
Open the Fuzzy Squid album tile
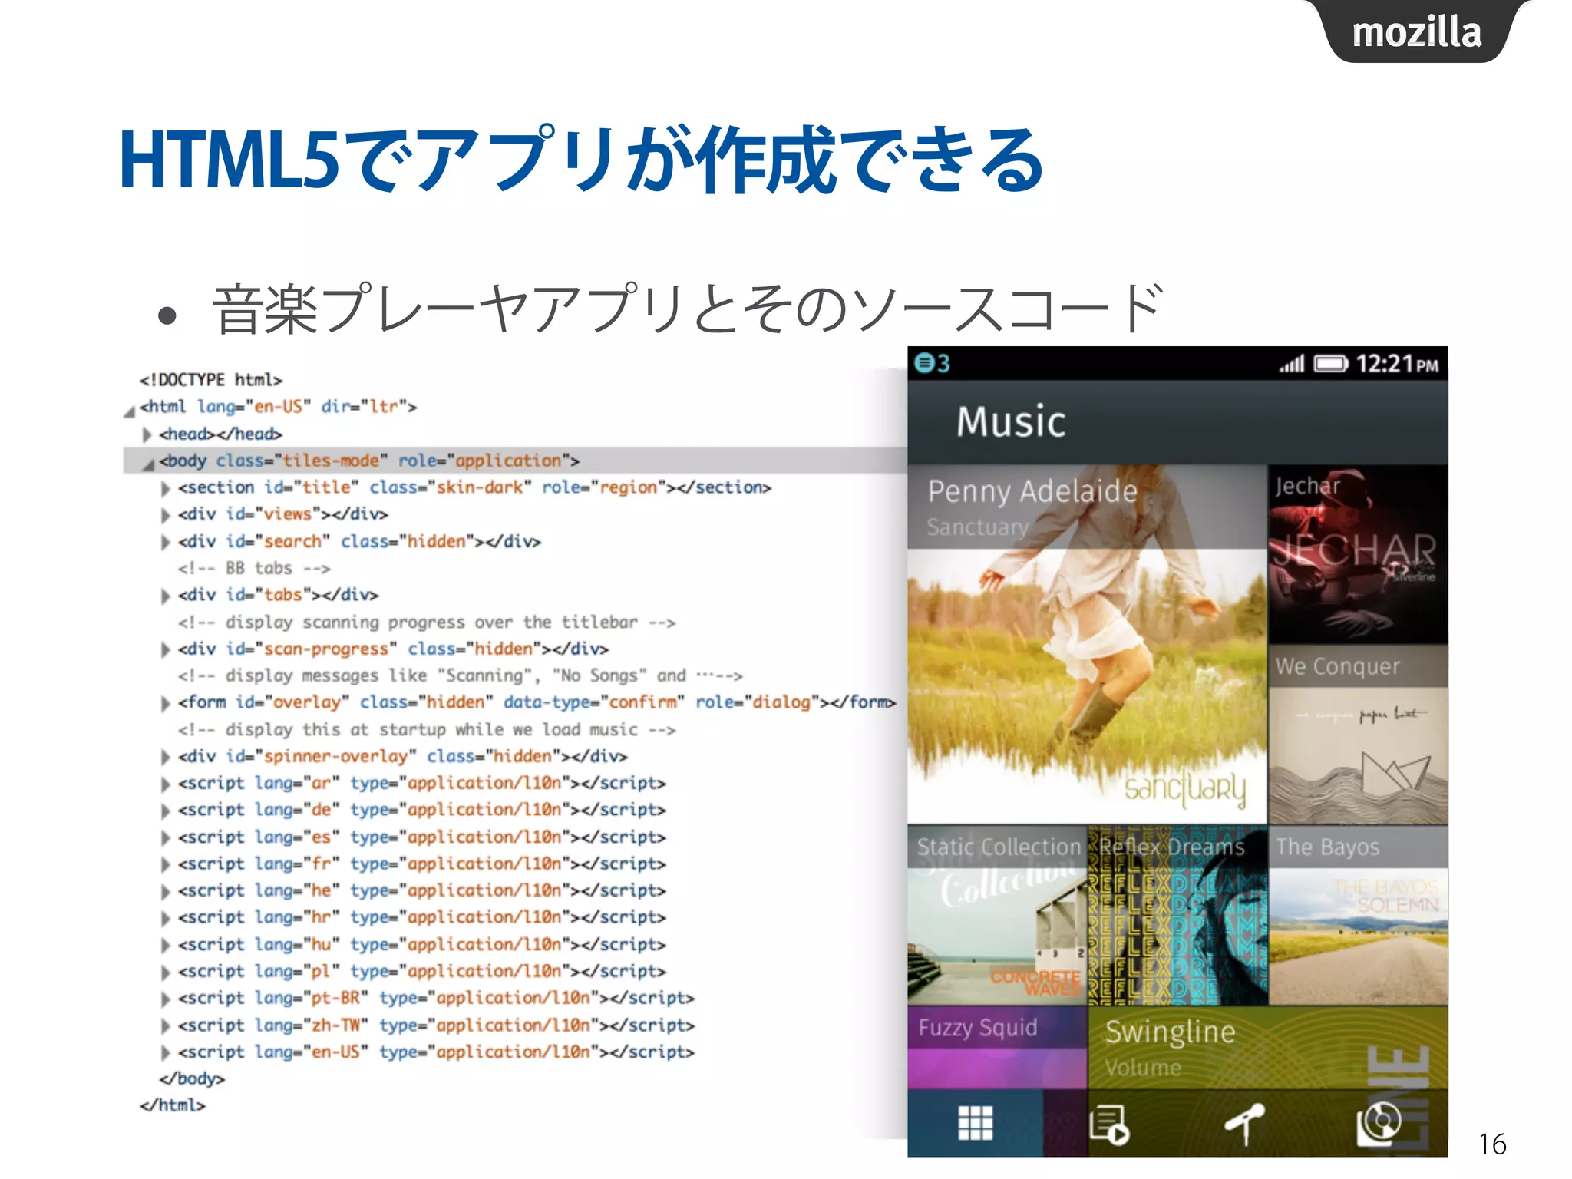click(997, 1048)
